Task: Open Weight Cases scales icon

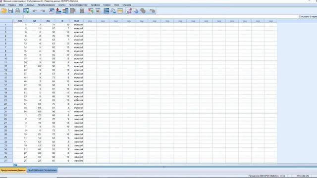Action: pos(113,11)
